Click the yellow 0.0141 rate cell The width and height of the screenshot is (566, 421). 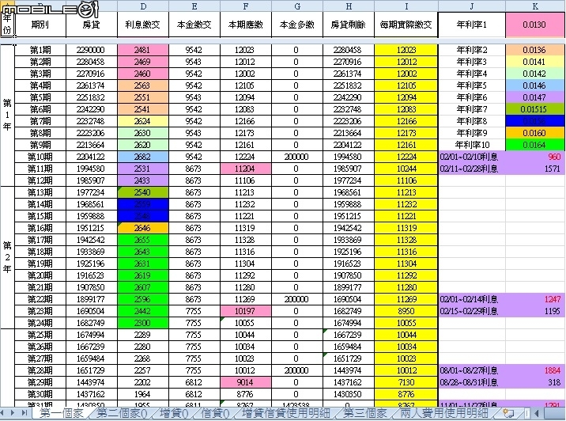pyautogui.click(x=535, y=62)
